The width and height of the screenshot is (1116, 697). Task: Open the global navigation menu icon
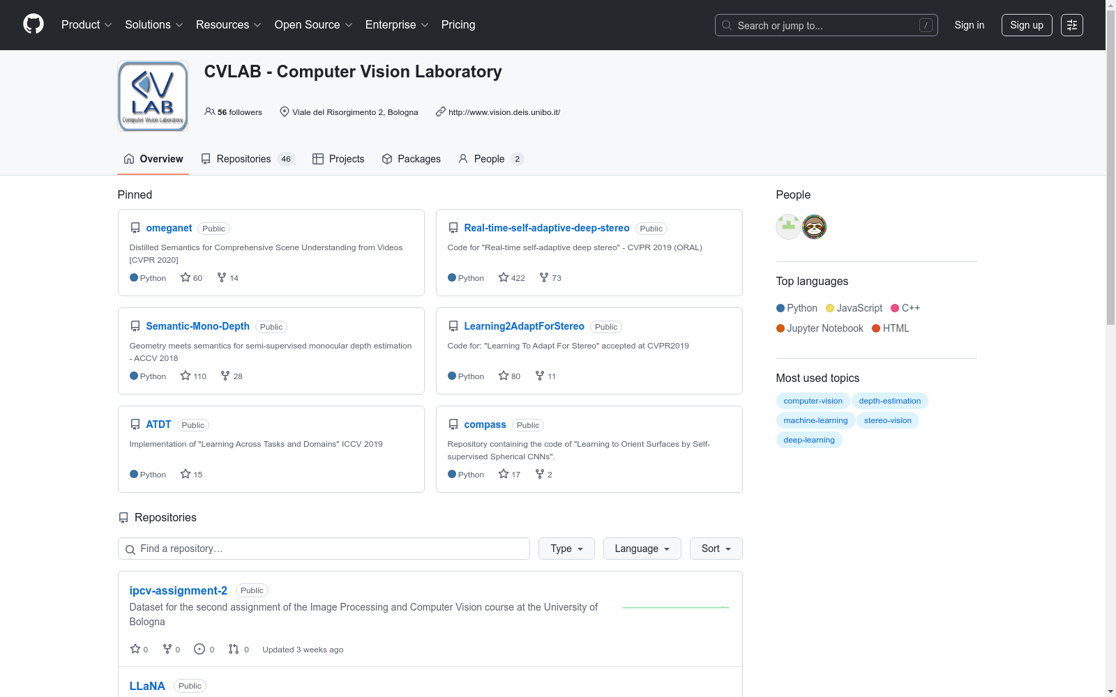click(x=1072, y=25)
